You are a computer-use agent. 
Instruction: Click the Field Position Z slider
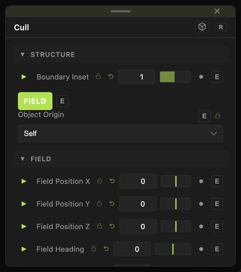pos(176,226)
